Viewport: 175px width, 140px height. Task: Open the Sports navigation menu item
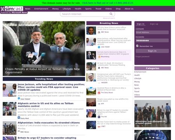[x=88, y=9]
